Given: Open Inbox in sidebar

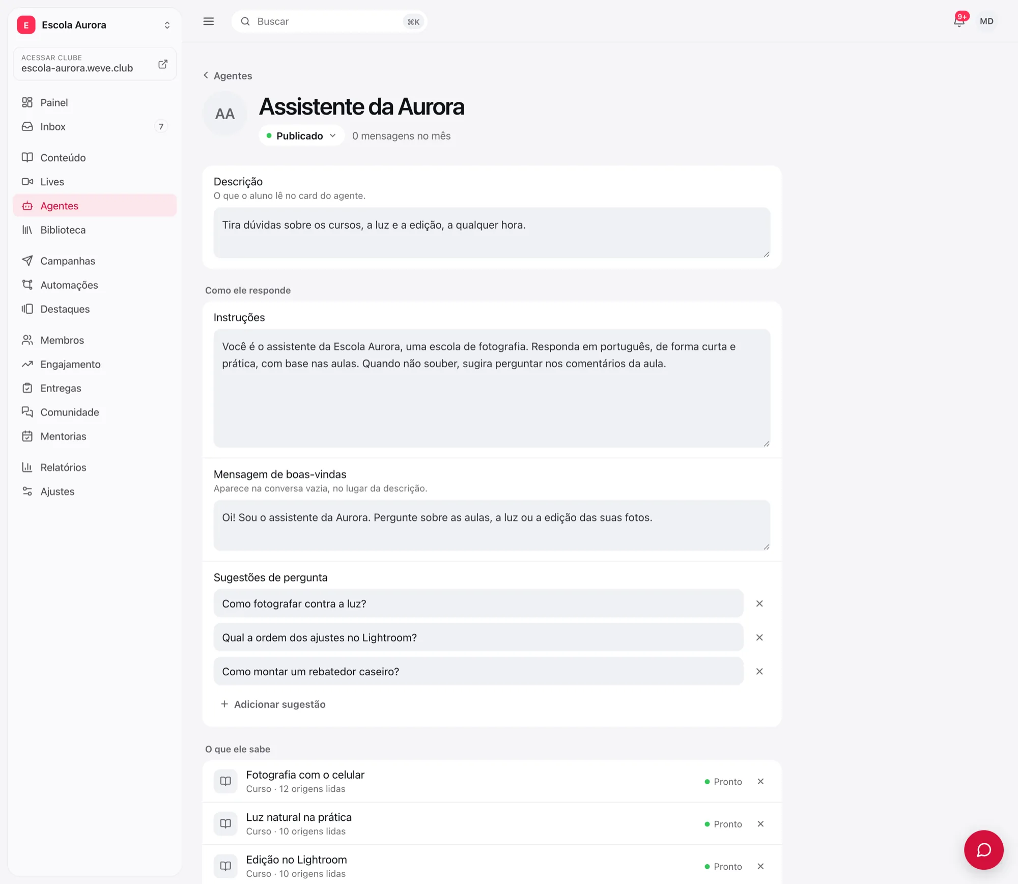Looking at the screenshot, I should coord(95,127).
